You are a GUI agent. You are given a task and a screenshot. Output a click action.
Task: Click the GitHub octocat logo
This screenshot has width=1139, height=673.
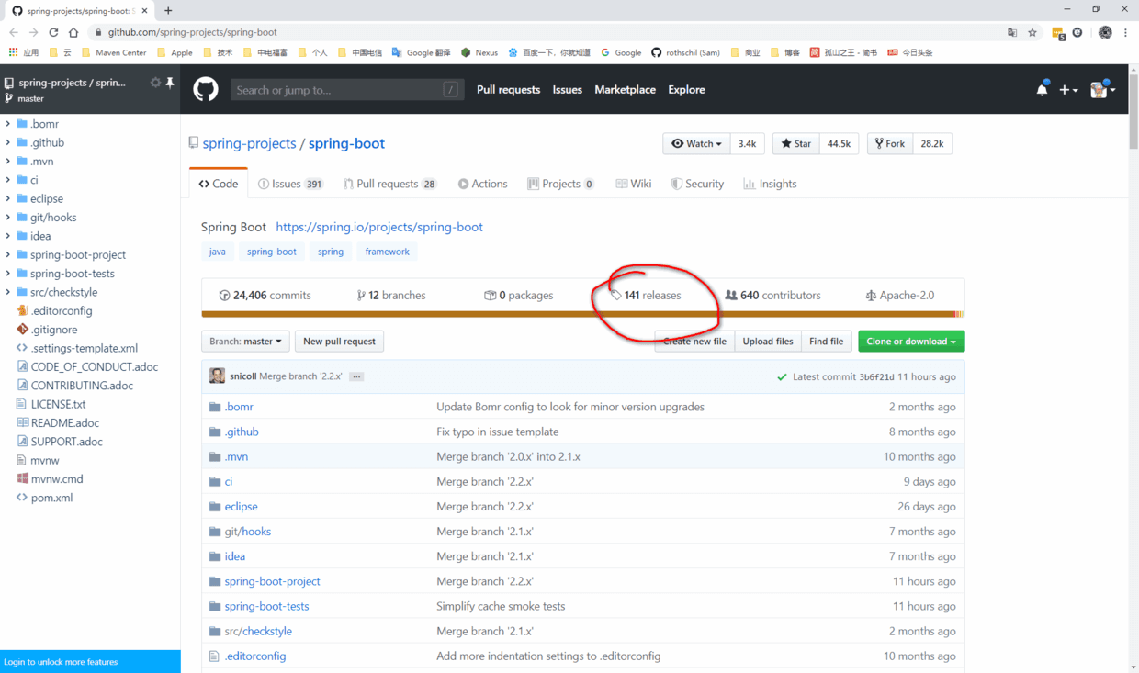pos(205,89)
